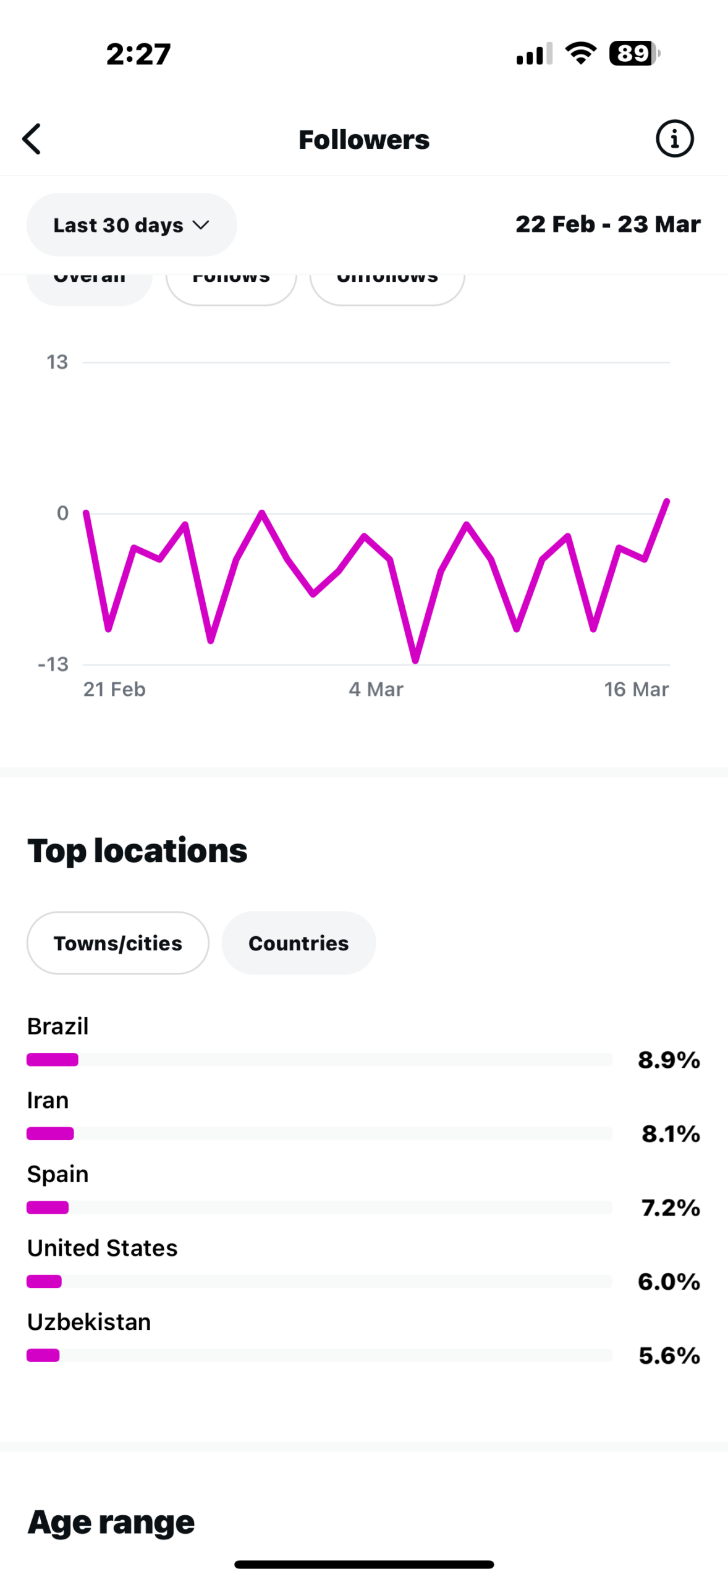Tap the Wi-Fi status icon

581,53
